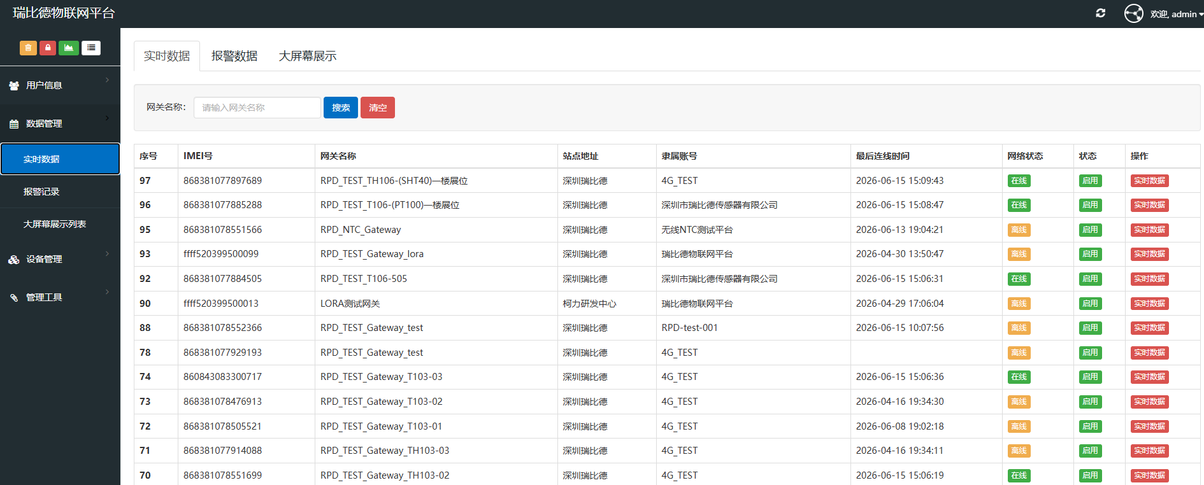The height and width of the screenshot is (485, 1204).
Task: Click IMEI ffff520399500099
Action: (221, 254)
